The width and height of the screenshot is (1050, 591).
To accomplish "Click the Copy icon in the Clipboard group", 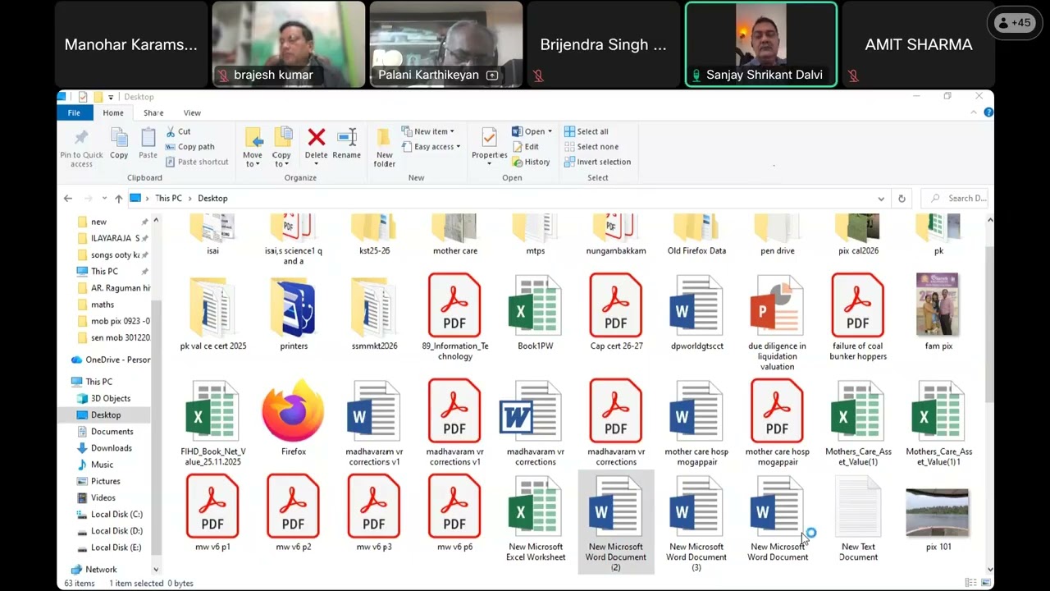I will 119,144.
